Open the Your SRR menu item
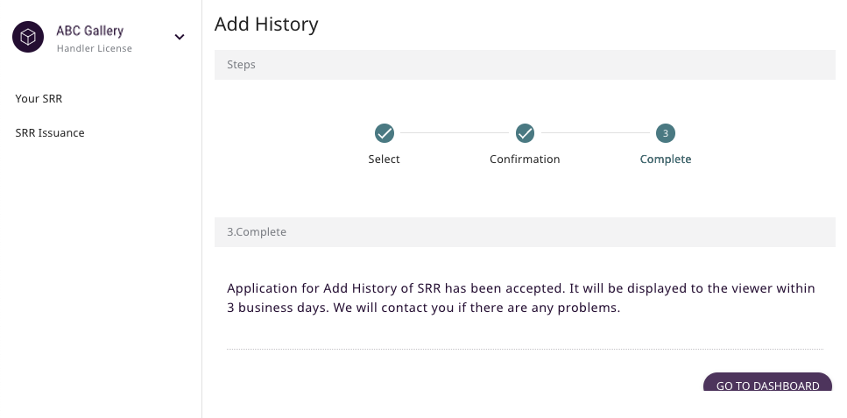The width and height of the screenshot is (847, 418). click(x=39, y=98)
